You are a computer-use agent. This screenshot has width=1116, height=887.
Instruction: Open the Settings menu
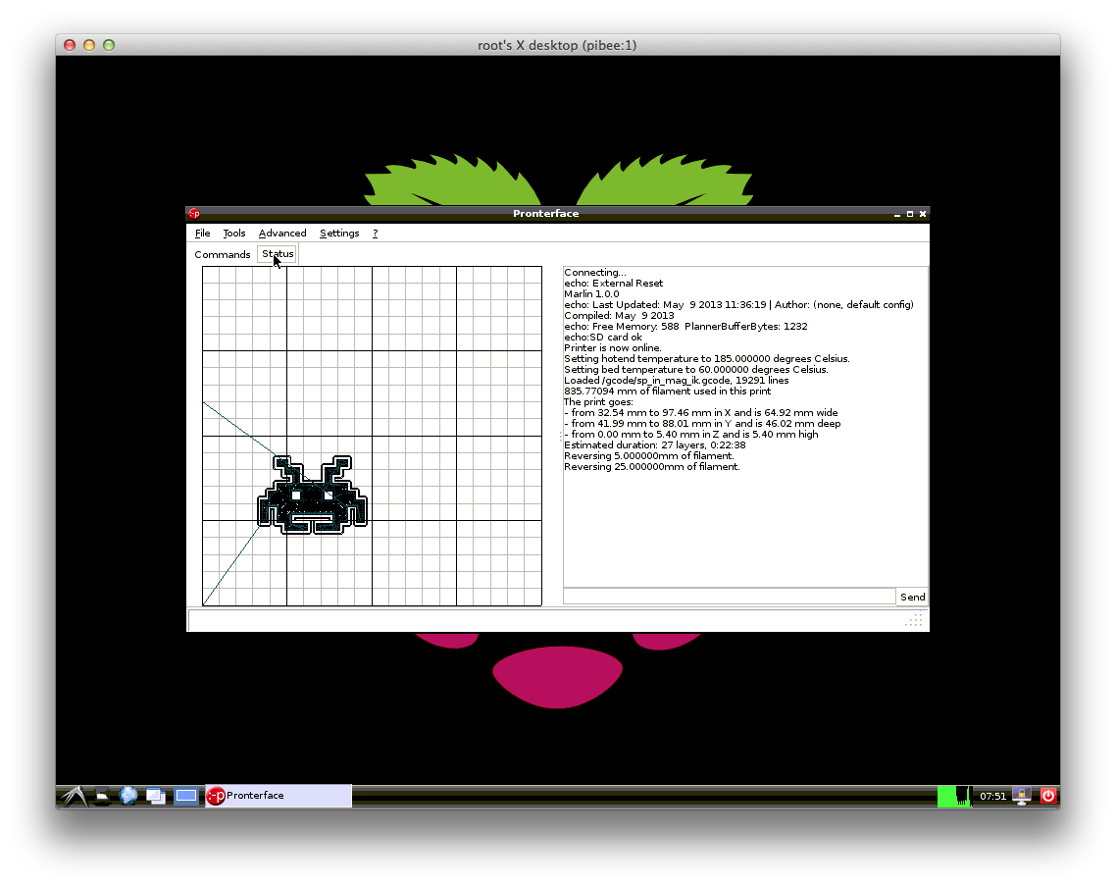pyautogui.click(x=339, y=234)
